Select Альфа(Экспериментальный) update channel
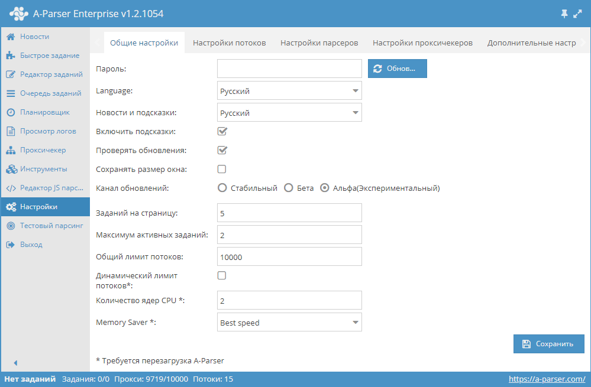 point(325,188)
